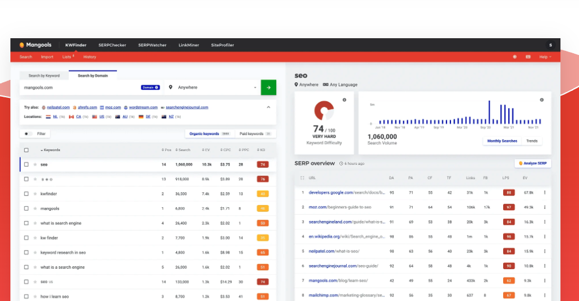Star the 'kw finder' keyword row
The height and width of the screenshot is (301, 579).
pyautogui.click(x=35, y=238)
